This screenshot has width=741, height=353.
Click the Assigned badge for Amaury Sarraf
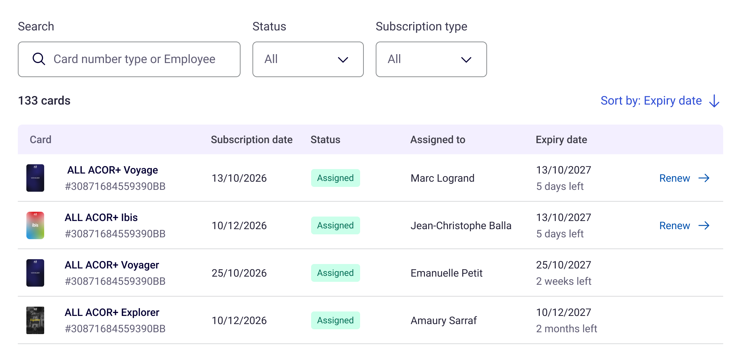pos(336,320)
